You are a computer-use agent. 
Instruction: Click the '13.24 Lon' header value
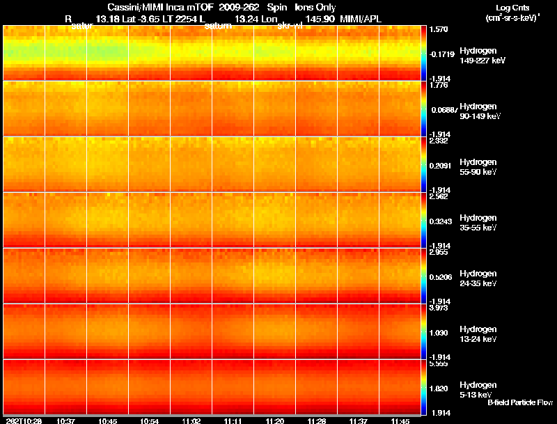click(x=256, y=19)
